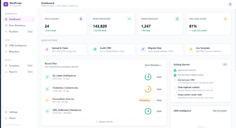Click the Audit CRM icon

pos(95,49)
